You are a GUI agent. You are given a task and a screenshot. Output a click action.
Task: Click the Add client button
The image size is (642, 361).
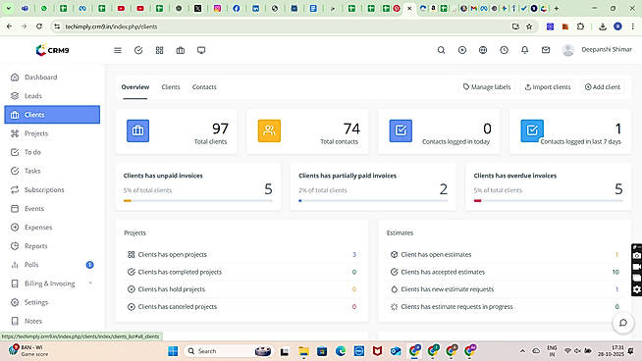point(603,86)
